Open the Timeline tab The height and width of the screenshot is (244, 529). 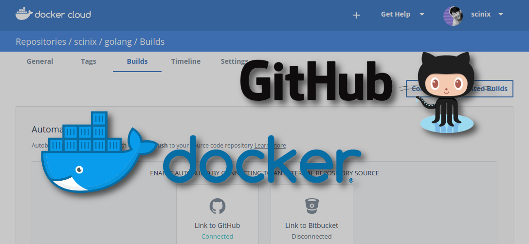[x=185, y=61]
